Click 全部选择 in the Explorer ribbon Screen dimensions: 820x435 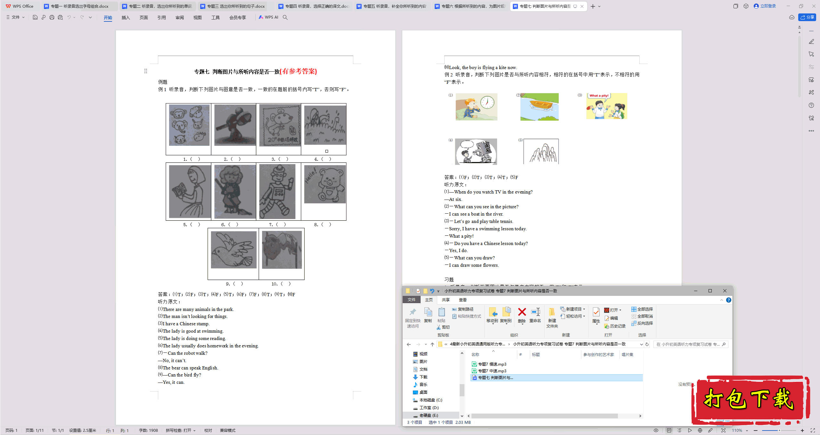(642, 309)
